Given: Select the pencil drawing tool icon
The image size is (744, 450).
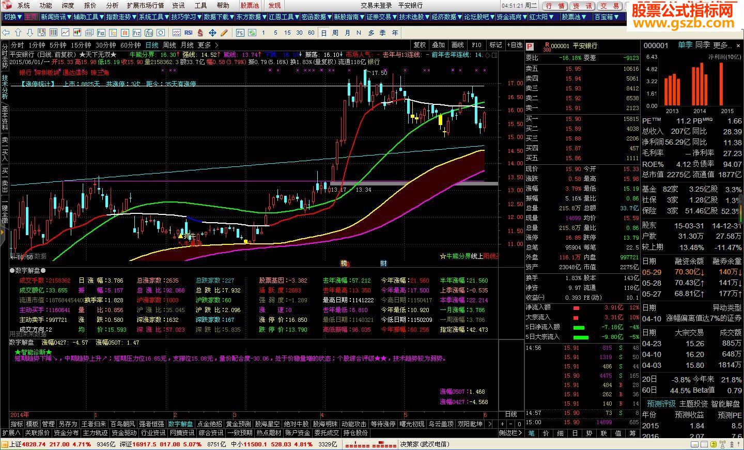Looking at the screenshot, I should tap(224, 33).
